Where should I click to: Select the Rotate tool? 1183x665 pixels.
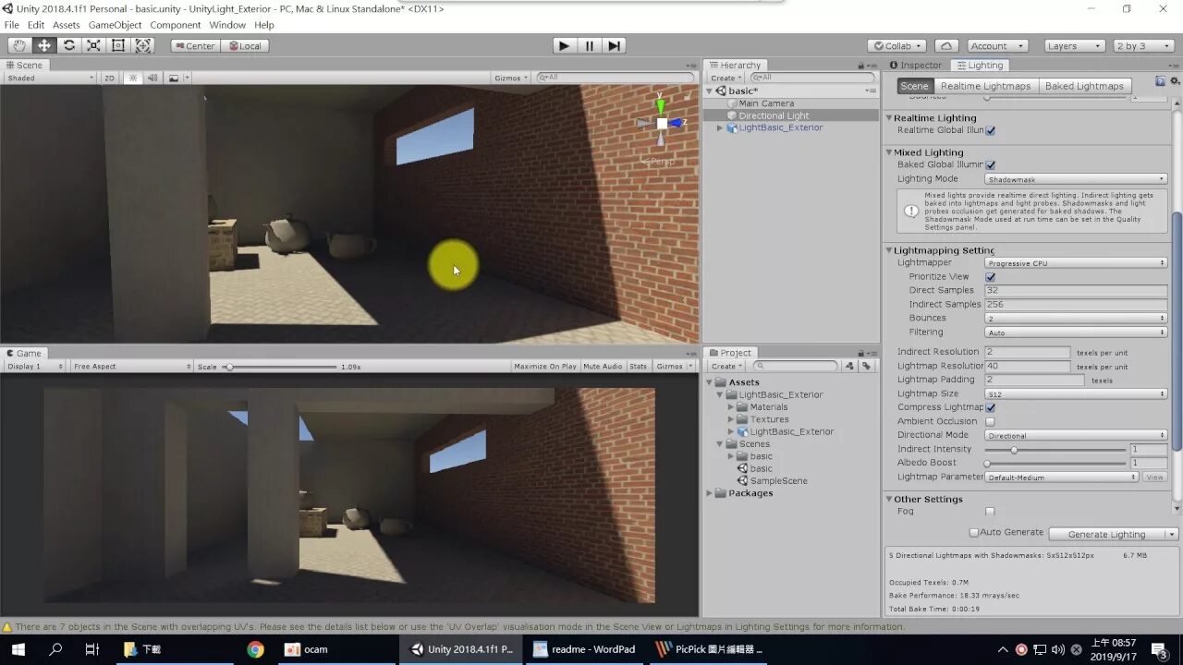(x=68, y=45)
